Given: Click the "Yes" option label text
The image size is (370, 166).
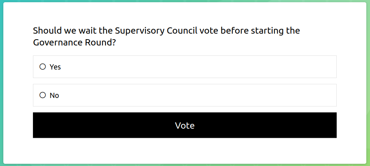Looking at the screenshot, I should pos(55,67).
